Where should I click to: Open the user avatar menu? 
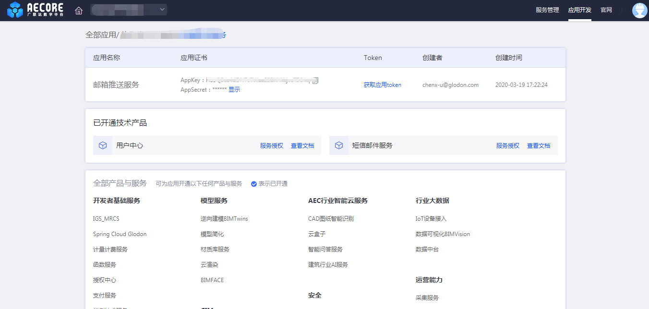[x=639, y=11]
